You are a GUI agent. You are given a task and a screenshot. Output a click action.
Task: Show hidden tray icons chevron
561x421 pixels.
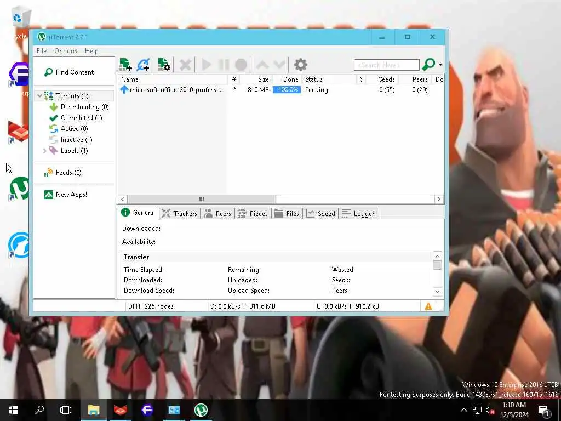click(463, 410)
